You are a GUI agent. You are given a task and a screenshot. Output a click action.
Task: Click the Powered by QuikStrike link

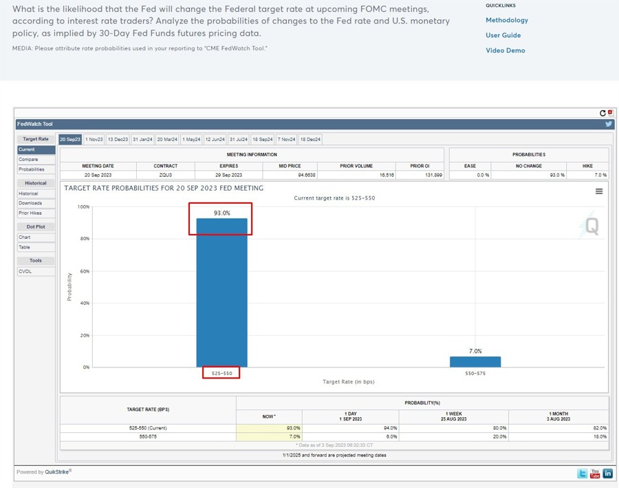click(44, 473)
